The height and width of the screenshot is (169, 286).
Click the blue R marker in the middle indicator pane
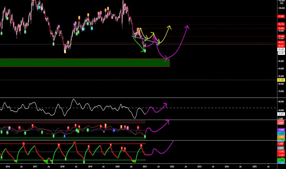click(x=64, y=136)
